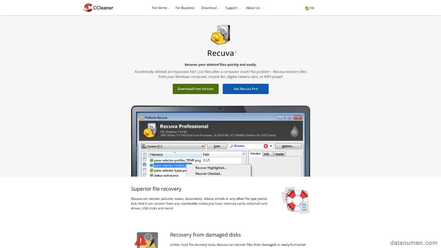This screenshot has width=441, height=248.
Task: Expand the Support navigation dropdown
Action: [233, 8]
